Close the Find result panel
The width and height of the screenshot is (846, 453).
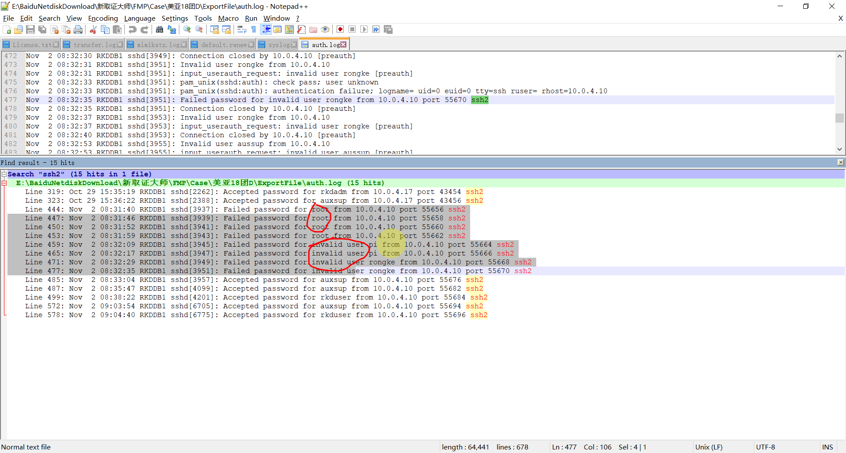click(x=840, y=162)
